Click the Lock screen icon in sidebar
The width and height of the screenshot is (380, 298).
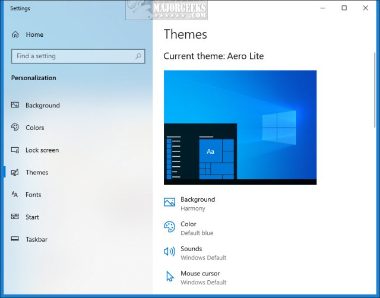[15, 150]
